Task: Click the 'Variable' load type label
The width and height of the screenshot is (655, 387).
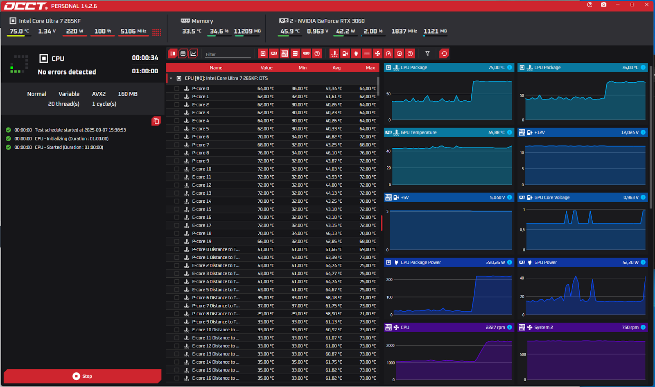Action: click(69, 94)
